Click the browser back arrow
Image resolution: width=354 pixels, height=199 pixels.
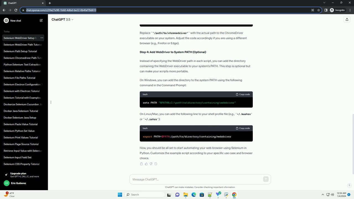click(4, 10)
